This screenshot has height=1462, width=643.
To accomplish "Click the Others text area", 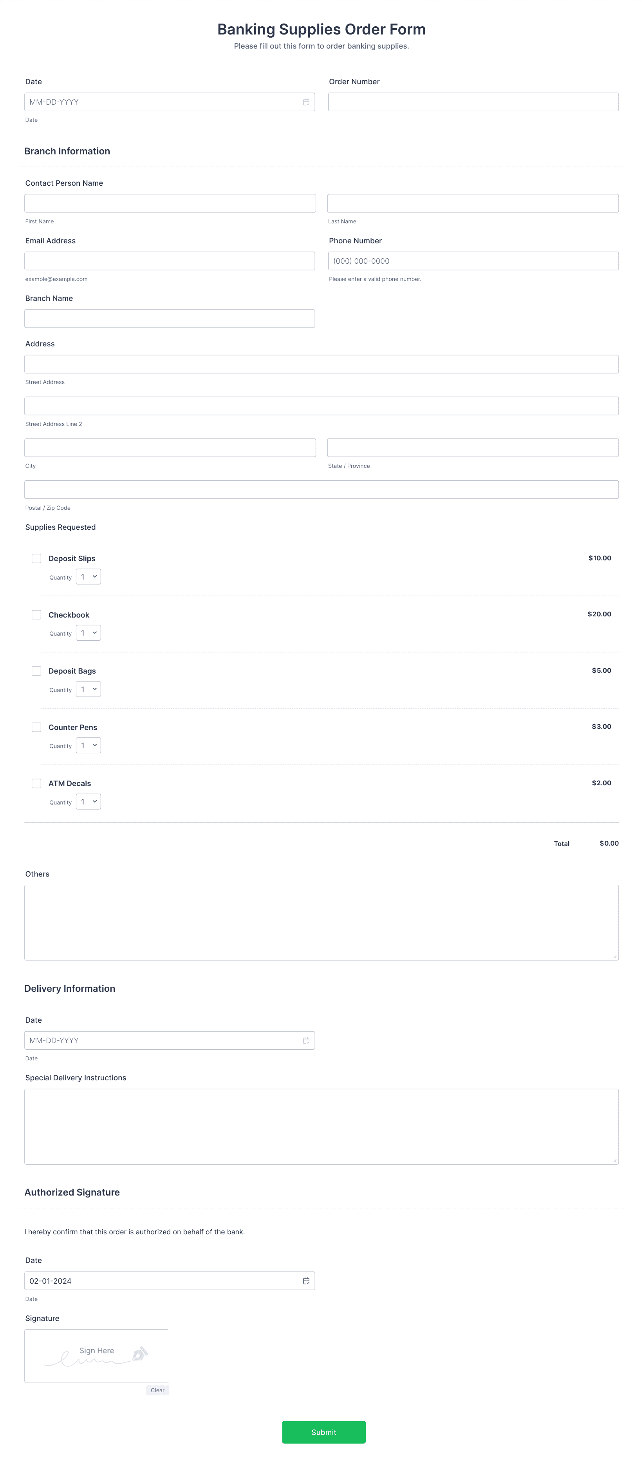I will (x=321, y=922).
